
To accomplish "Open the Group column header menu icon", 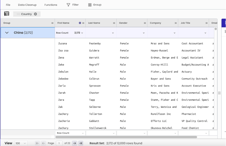I will click(52, 23).
